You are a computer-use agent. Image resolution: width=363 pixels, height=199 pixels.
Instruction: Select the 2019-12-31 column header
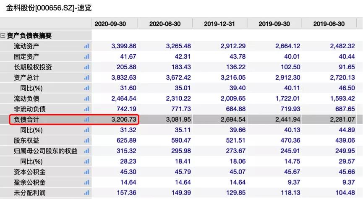point(219,24)
